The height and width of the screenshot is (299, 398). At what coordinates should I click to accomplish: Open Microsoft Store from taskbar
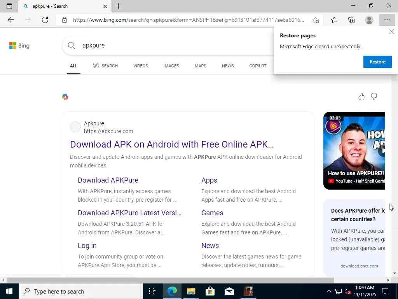click(x=210, y=291)
